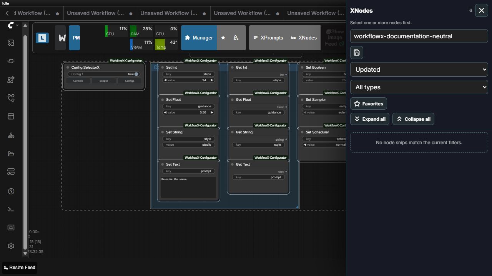Screen dimensions: 492x276
Task: Open the model hierarchy tree icon
Action: pyautogui.click(x=11, y=135)
